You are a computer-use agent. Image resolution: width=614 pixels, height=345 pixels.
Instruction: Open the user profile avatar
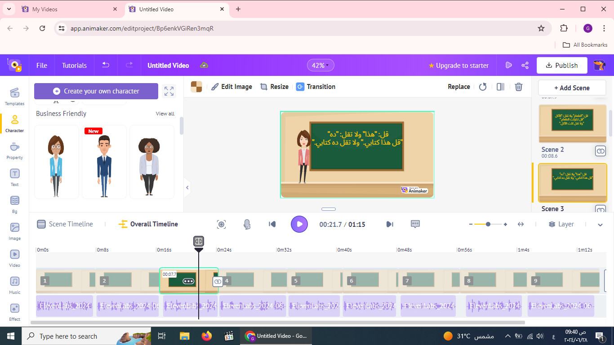[599, 65]
